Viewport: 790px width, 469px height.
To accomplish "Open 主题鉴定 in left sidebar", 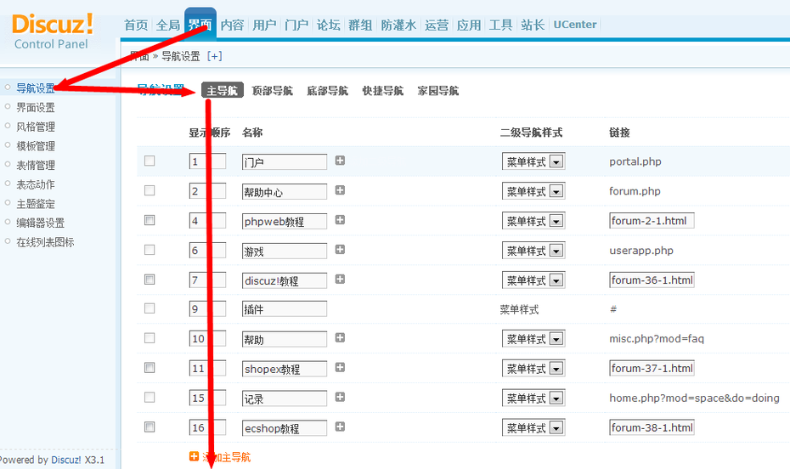I will click(x=36, y=204).
